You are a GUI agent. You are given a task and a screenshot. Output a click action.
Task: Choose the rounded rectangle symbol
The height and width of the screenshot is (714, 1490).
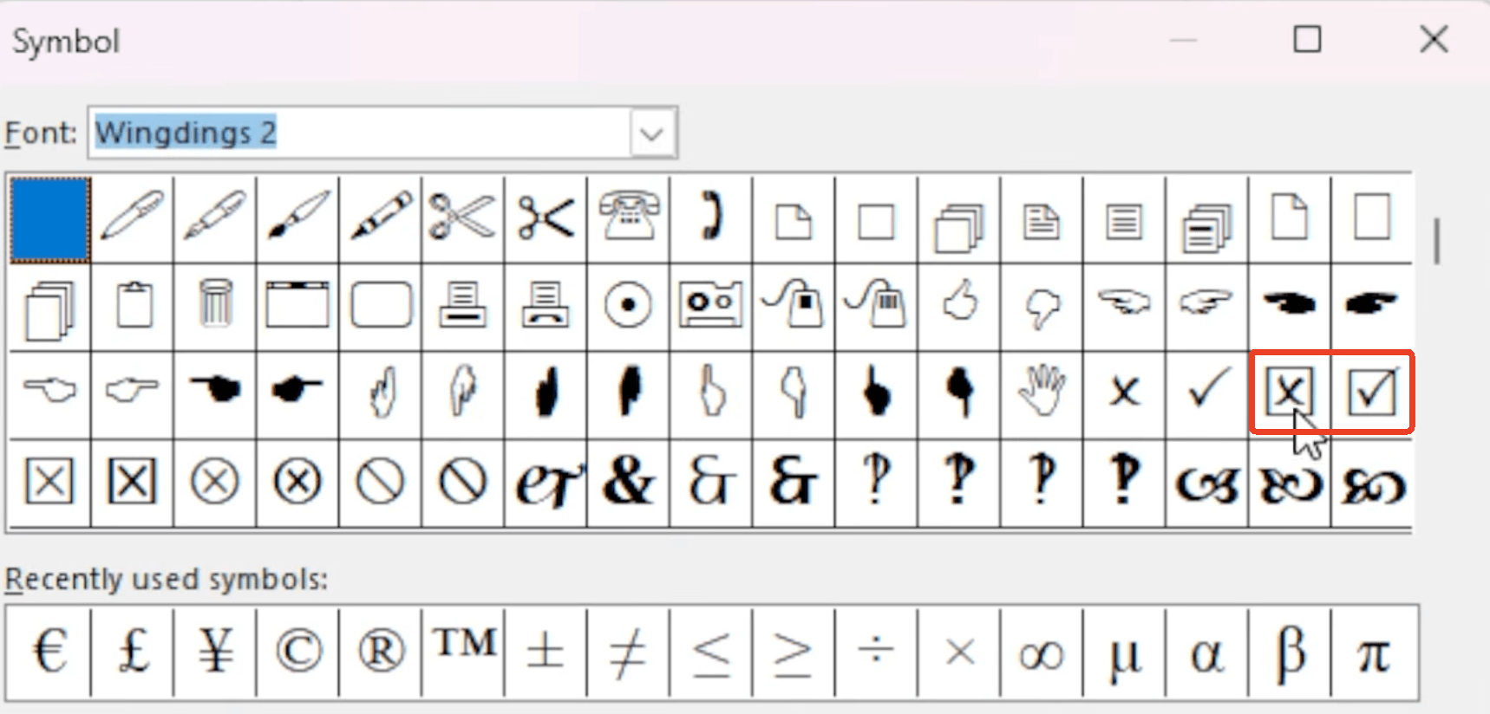(381, 305)
